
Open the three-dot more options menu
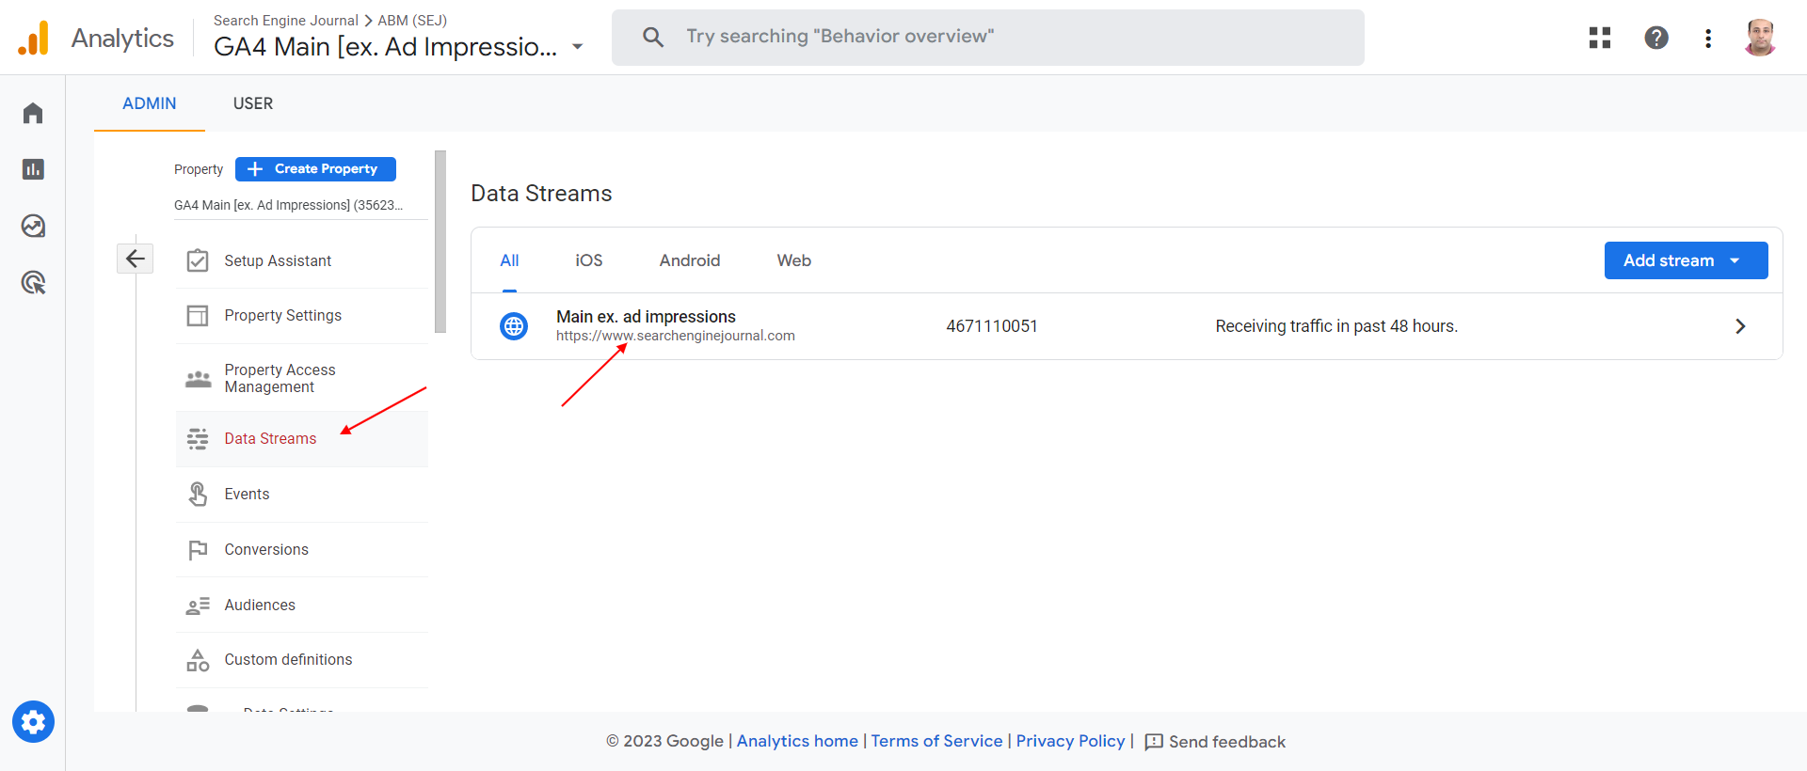1708,38
